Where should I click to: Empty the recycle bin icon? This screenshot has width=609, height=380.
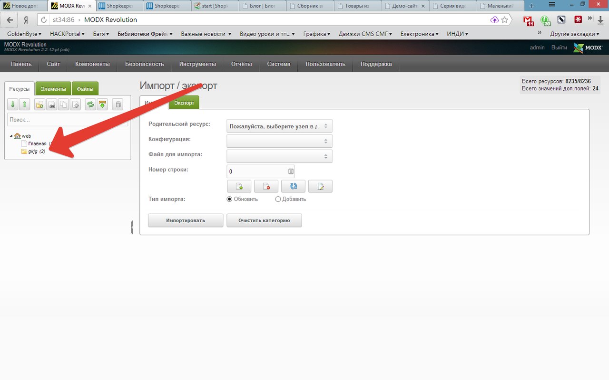pyautogui.click(x=119, y=104)
